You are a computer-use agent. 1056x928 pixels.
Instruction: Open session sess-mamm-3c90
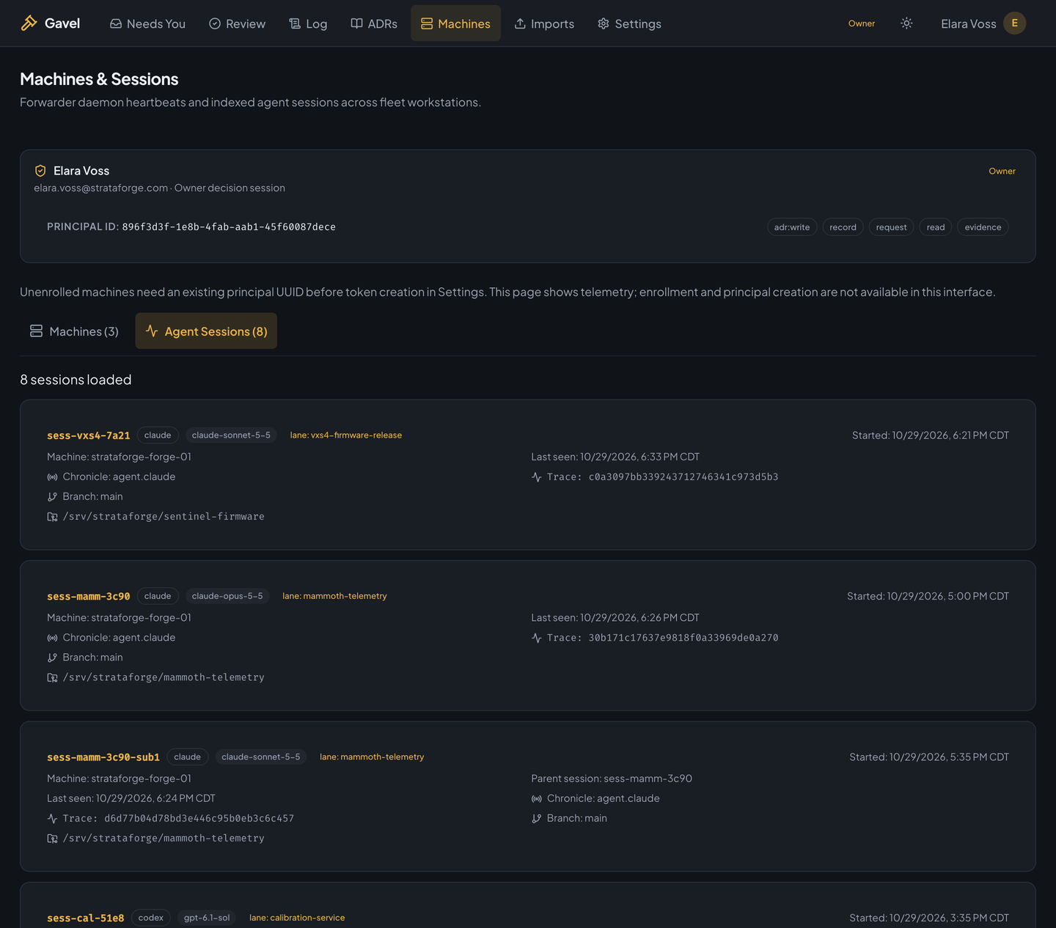[x=88, y=596]
